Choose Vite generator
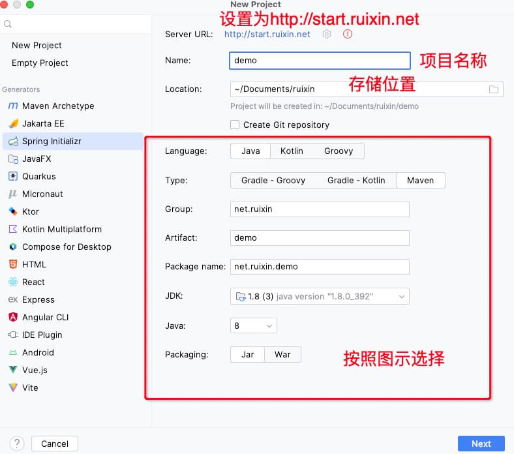Image resolution: width=514 pixels, height=454 pixels. 73,387
